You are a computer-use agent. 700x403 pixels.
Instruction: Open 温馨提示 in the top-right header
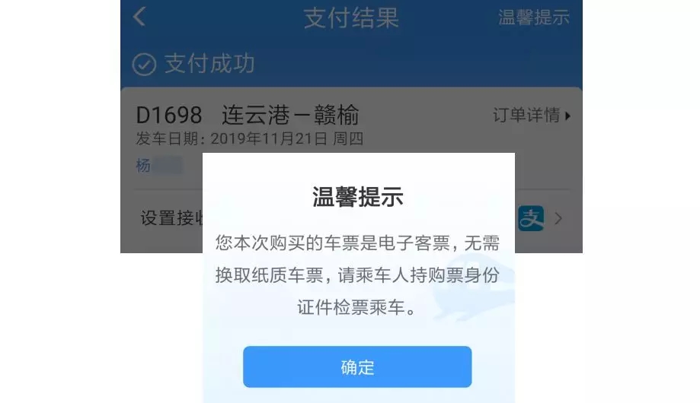pyautogui.click(x=534, y=17)
